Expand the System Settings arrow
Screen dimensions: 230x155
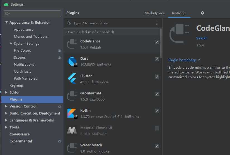(11, 43)
